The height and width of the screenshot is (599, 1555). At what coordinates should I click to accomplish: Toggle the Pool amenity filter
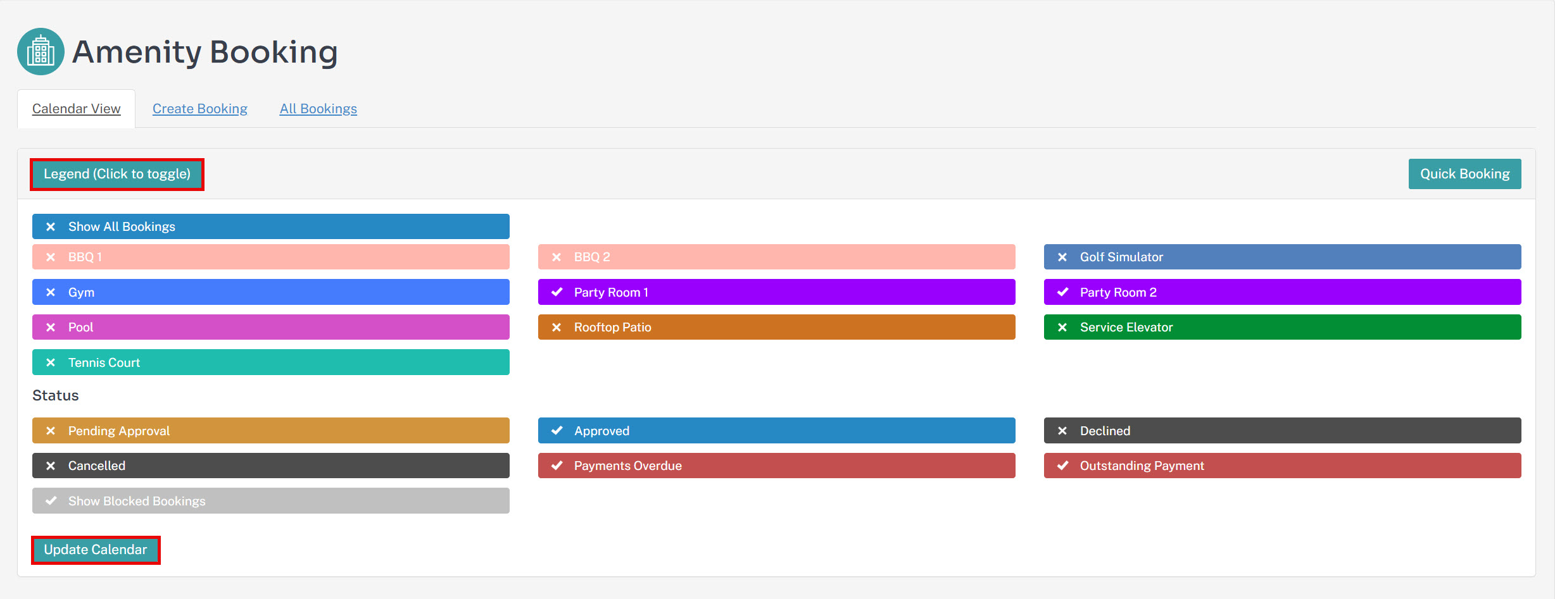click(271, 327)
